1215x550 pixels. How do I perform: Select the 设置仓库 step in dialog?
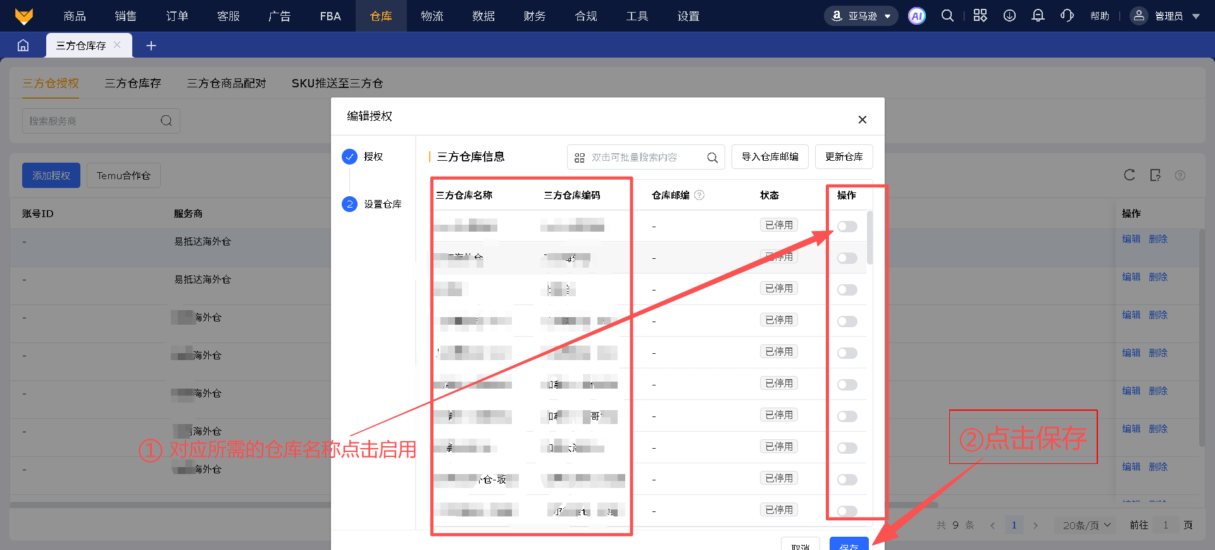tap(372, 204)
